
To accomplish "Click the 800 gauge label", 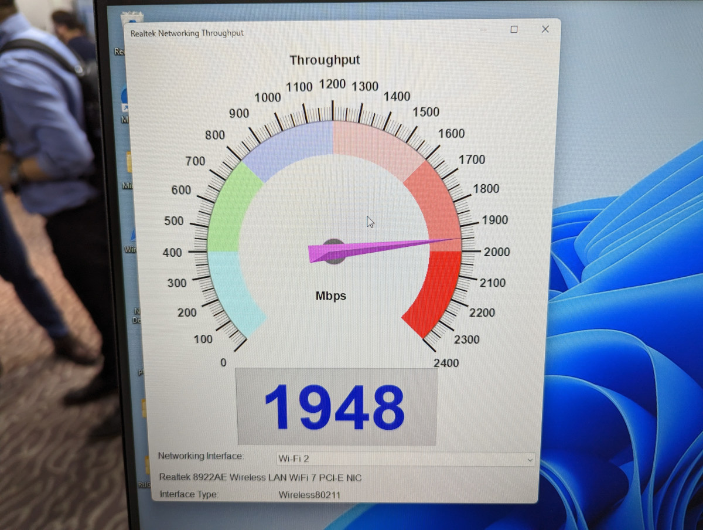I will click(215, 135).
